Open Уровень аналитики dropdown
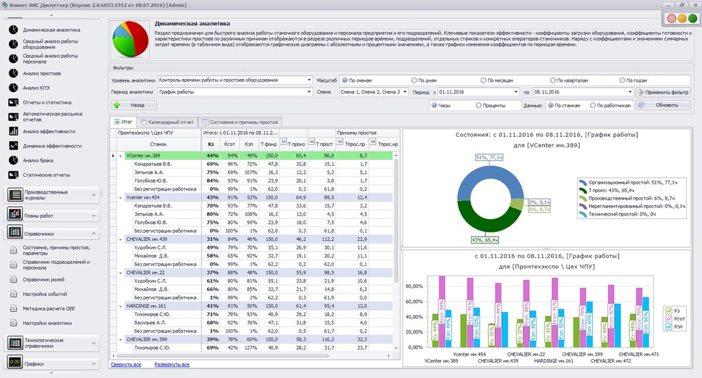Image resolution: width=702 pixels, height=378 pixels. [x=235, y=80]
